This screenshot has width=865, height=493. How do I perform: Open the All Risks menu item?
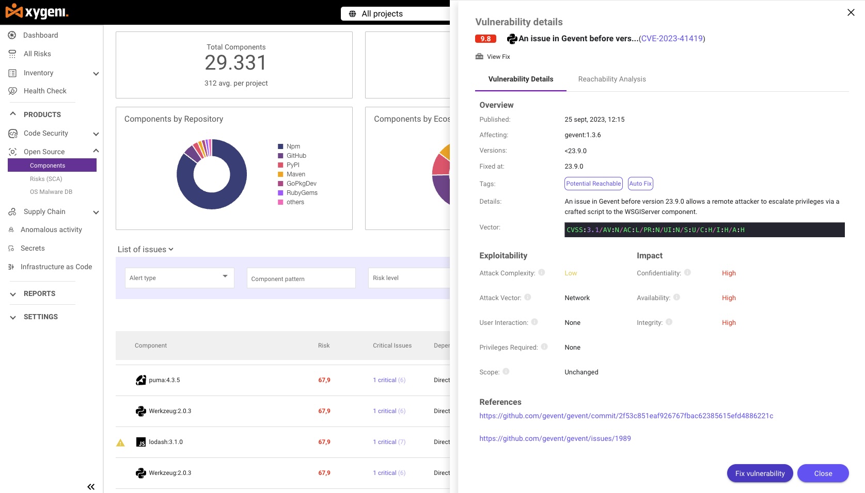pyautogui.click(x=37, y=54)
